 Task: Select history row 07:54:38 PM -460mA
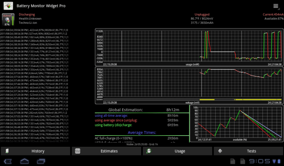pyautogui.click(x=34, y=77)
